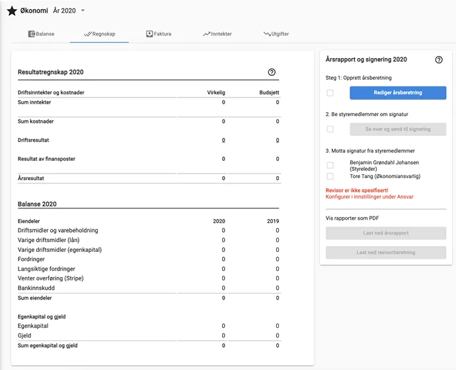Click Se over og send til signering
456x370 pixels.
click(x=398, y=129)
